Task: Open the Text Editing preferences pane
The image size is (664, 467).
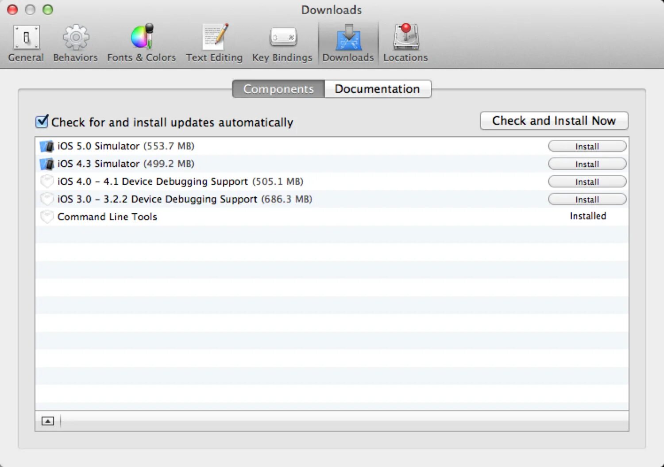Action: (x=214, y=43)
